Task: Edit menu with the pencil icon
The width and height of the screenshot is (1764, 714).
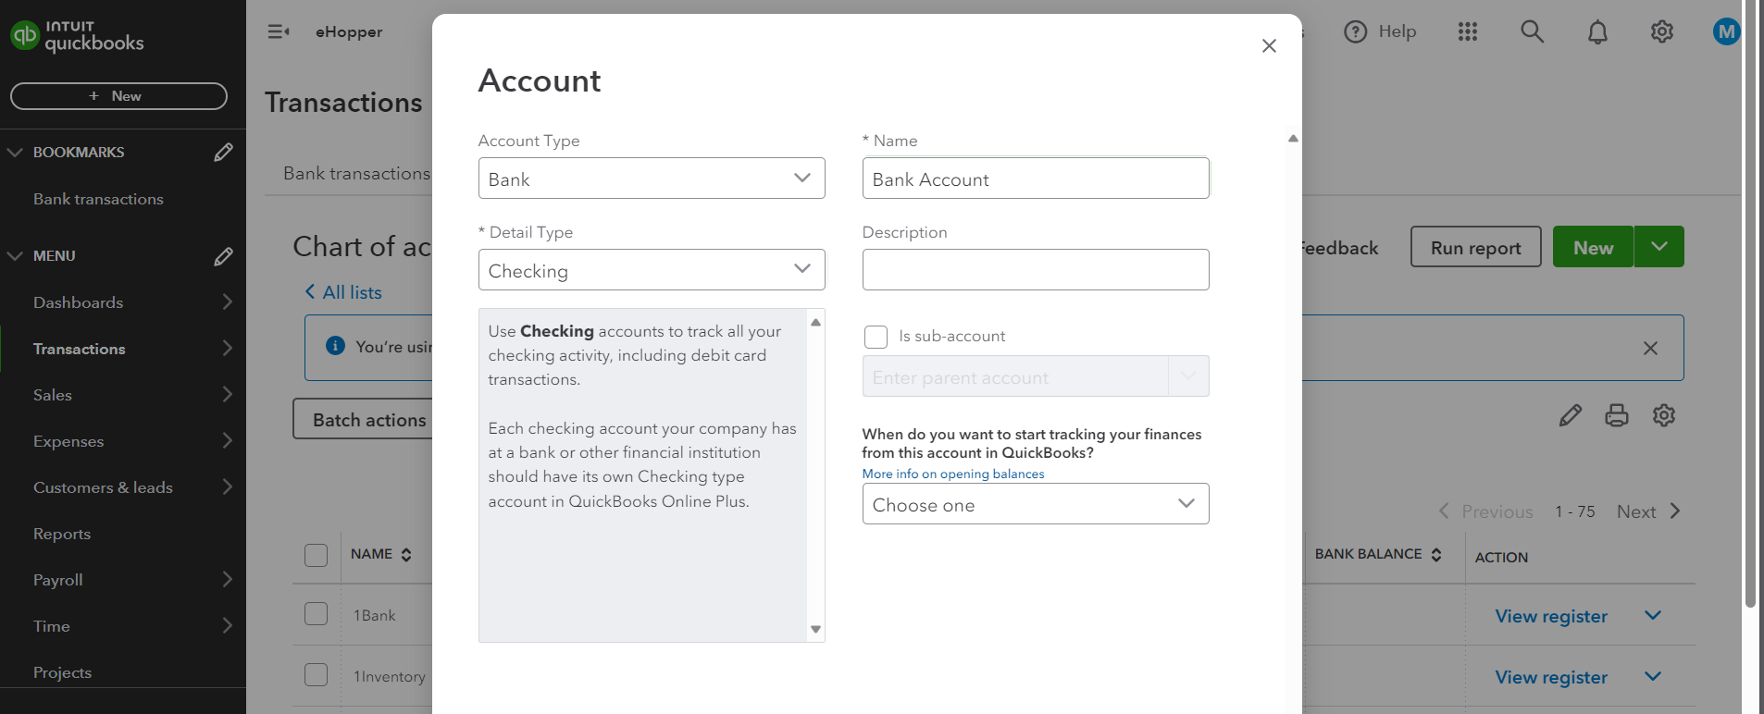Action: (x=223, y=256)
